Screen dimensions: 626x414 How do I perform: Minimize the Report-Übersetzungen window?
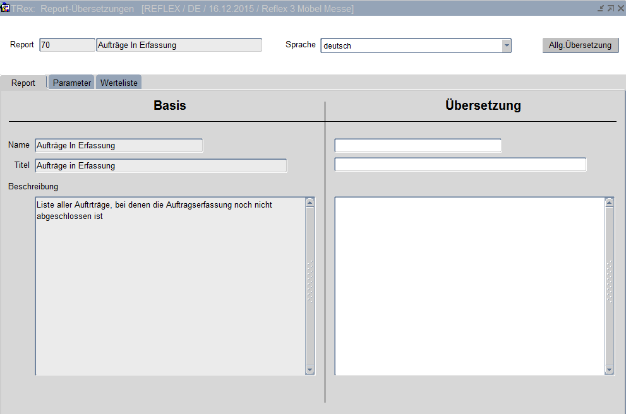601,8
